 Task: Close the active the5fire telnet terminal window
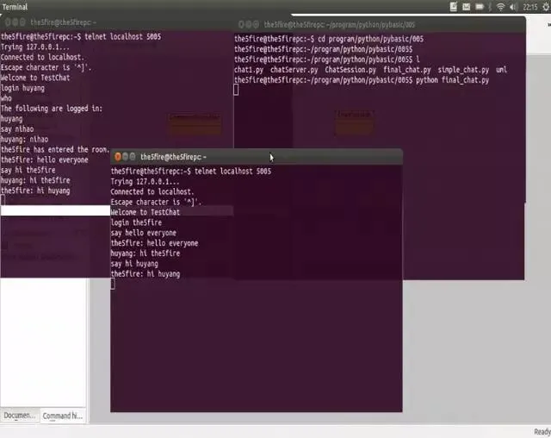[118, 157]
